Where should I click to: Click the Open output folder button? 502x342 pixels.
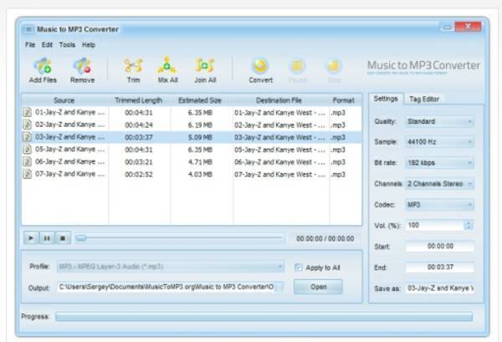pyautogui.click(x=318, y=287)
